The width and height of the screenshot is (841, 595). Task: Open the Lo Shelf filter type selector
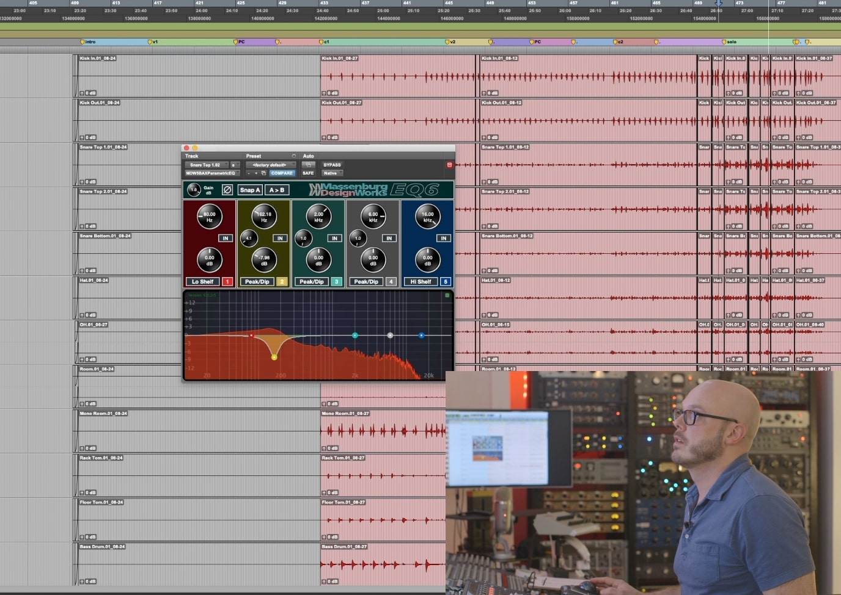point(202,281)
